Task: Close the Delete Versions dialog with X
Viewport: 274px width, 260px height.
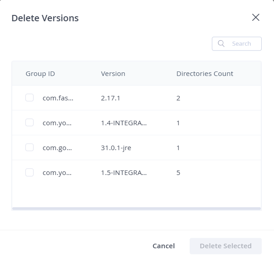Action: (x=256, y=18)
